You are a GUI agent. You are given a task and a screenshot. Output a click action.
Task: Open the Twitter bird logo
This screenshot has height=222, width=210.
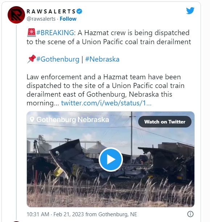tap(190, 11)
